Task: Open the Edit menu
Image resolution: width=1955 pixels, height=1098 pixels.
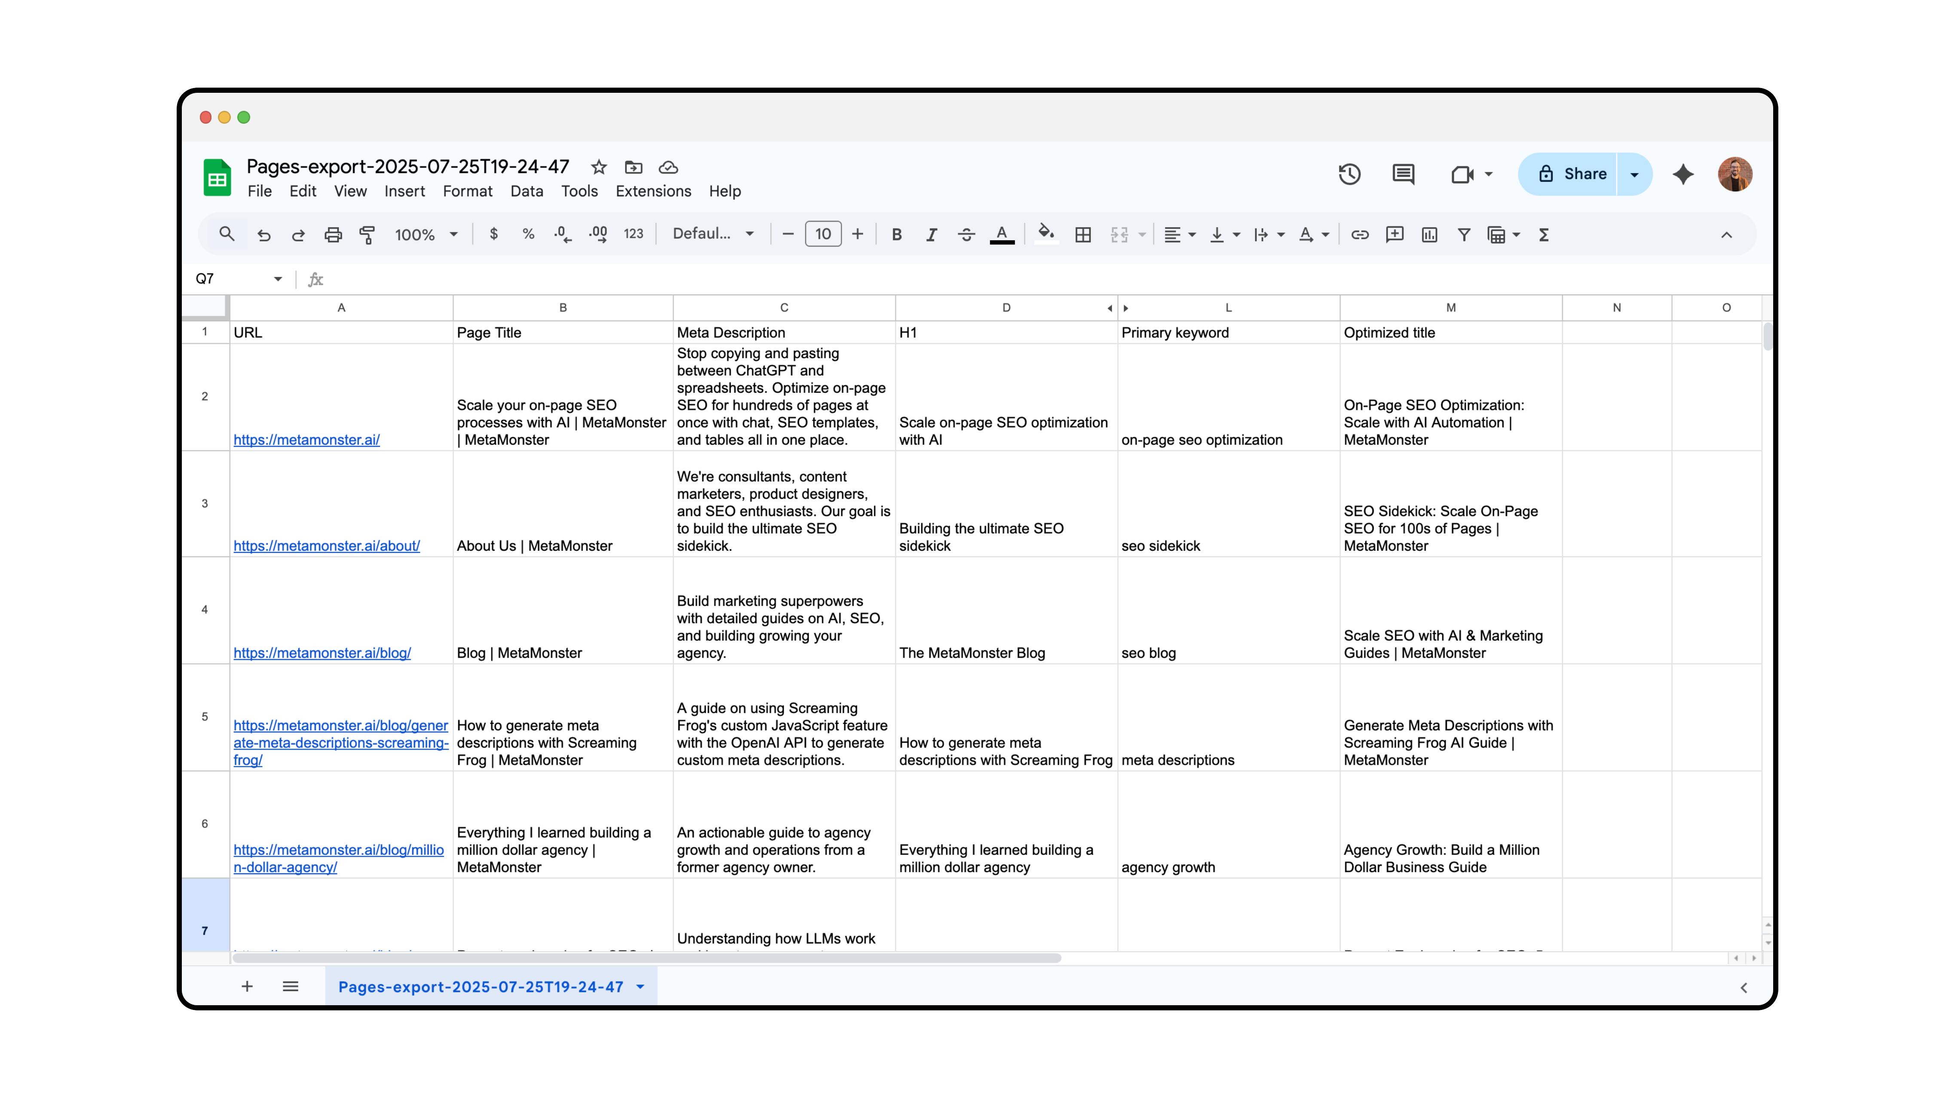Action: 303,191
